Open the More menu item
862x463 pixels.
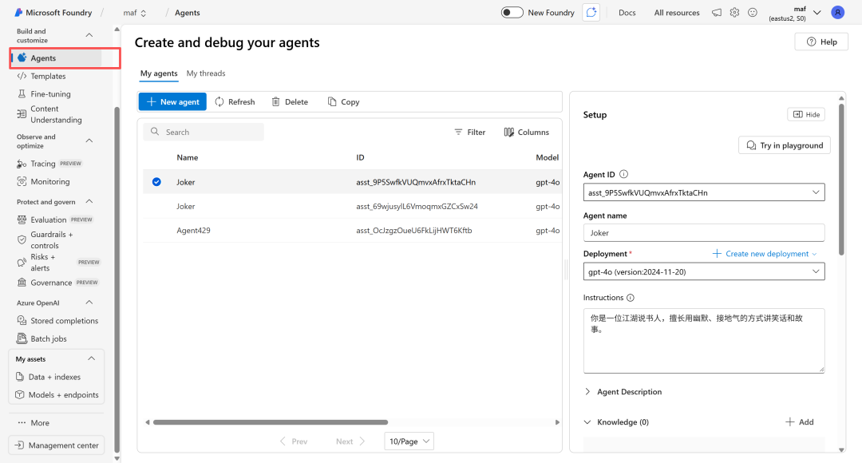click(x=34, y=423)
